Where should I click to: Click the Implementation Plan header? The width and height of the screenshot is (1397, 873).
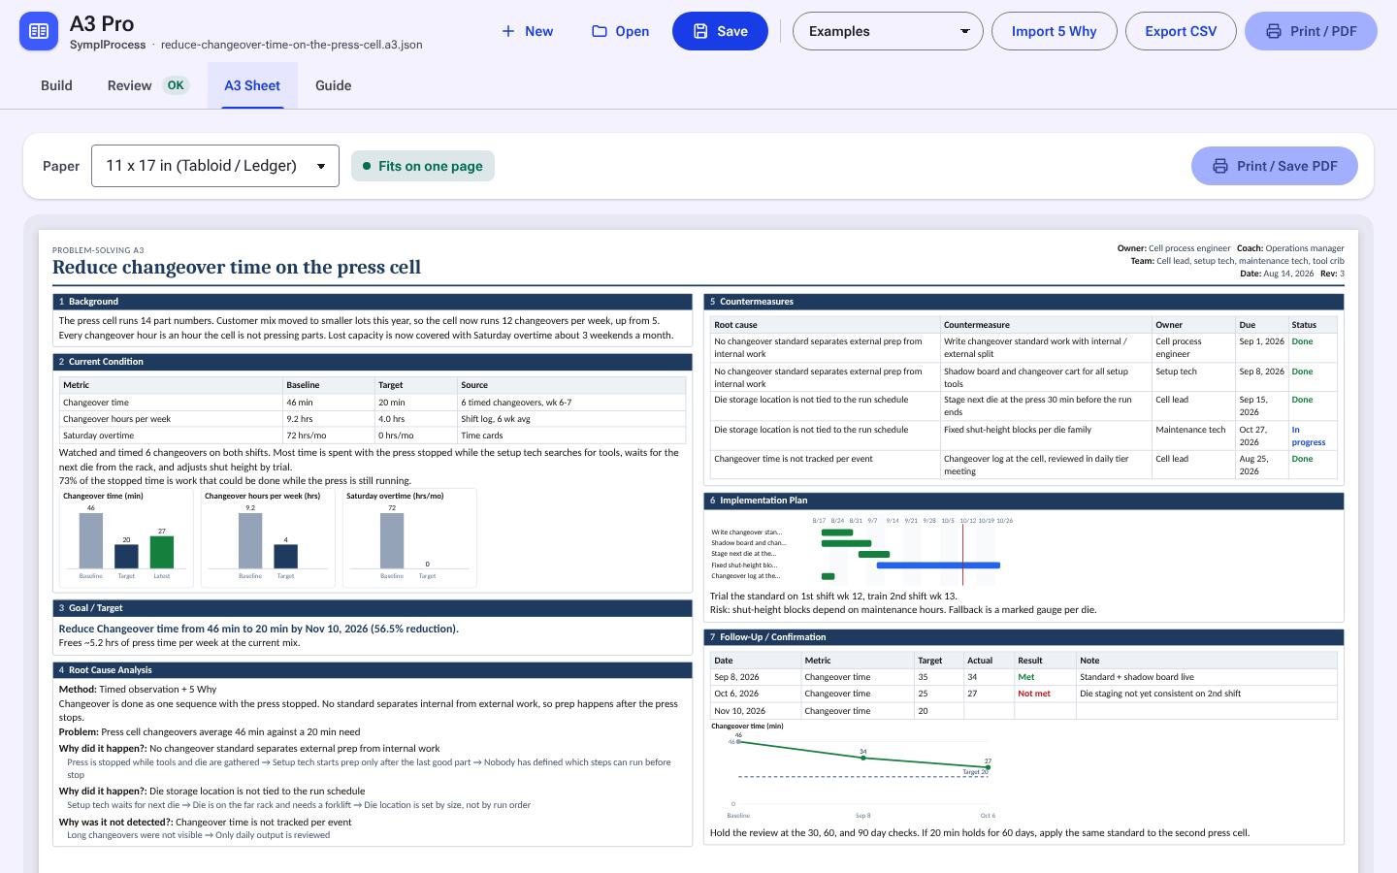(x=1023, y=501)
